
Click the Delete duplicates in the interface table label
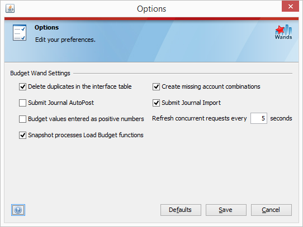click(80, 86)
